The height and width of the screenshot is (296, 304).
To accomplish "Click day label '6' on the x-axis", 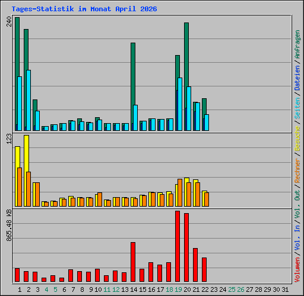I will click(64, 289).
